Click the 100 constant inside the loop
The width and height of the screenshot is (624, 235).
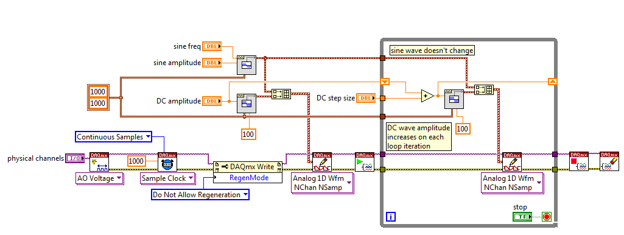[x=463, y=128]
